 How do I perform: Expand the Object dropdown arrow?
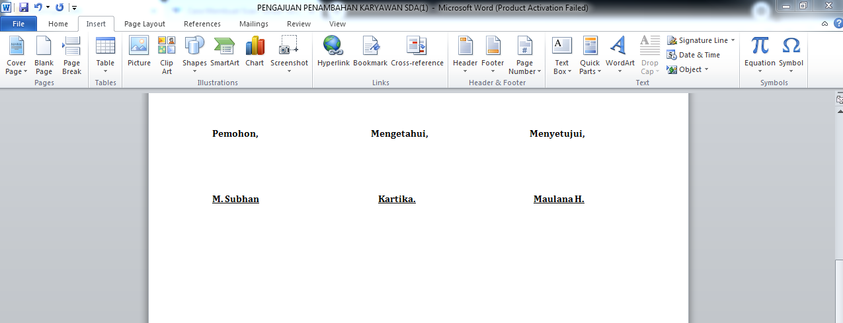coord(706,69)
